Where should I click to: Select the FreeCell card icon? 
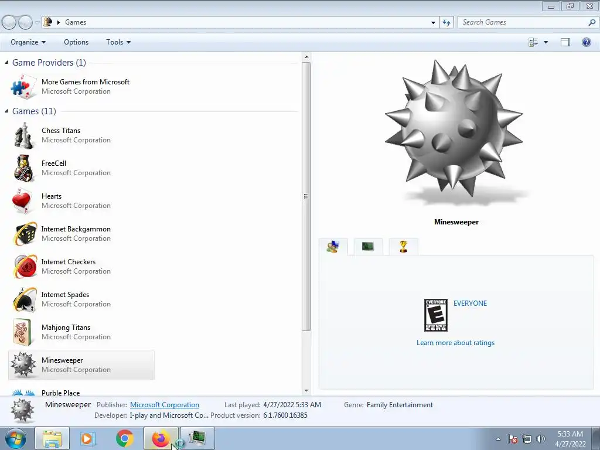pos(23,168)
